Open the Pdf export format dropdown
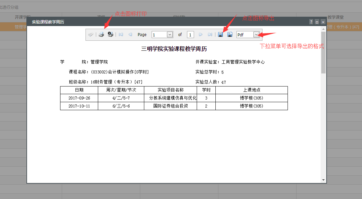The width and height of the screenshot is (362, 199). tap(256, 35)
